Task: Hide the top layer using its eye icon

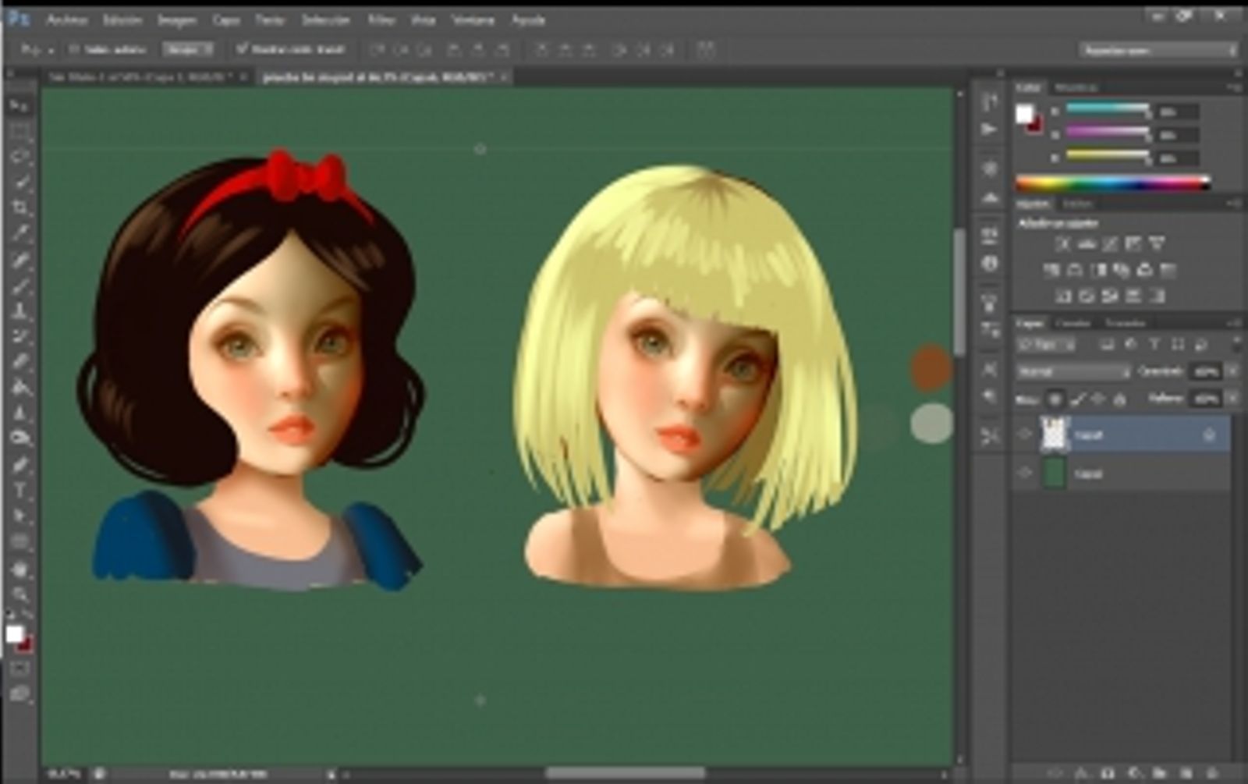Action: (1025, 435)
